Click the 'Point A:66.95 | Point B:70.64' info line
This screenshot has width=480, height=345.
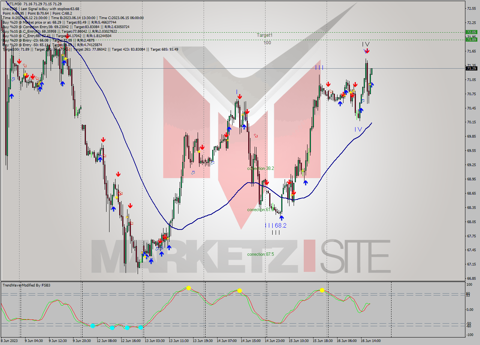(x=37, y=13)
